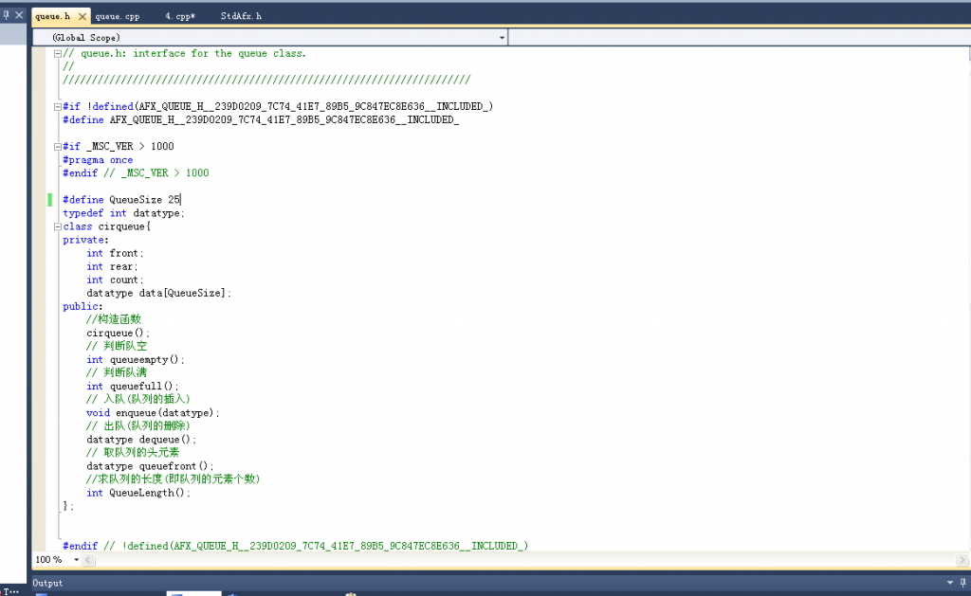Click the horizontal scrollbar left arrow
The width and height of the screenshot is (971, 596).
click(x=88, y=559)
